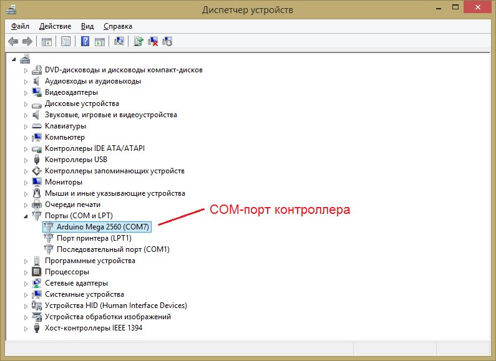Collapse the root computer node
Image resolution: width=496 pixels, height=361 pixels.
(14, 59)
